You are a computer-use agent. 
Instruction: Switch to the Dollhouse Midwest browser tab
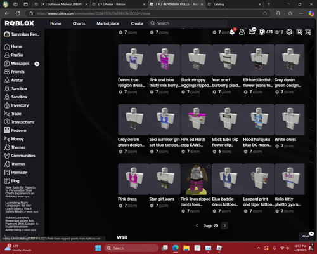coord(61,4)
